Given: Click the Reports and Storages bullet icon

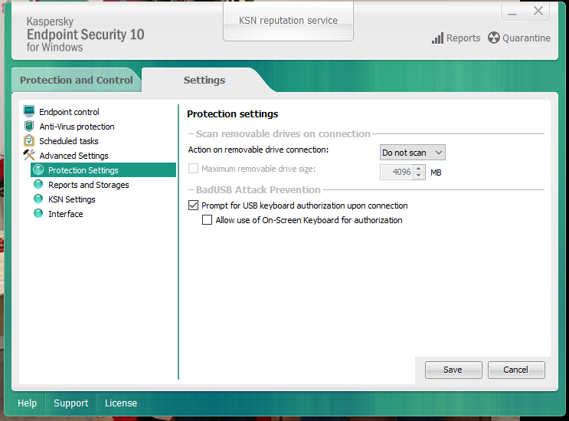Looking at the screenshot, I should pyautogui.click(x=38, y=184).
